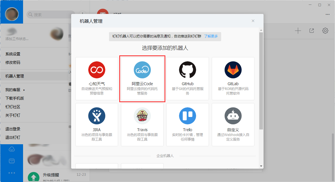The width and height of the screenshot is (335, 182).
Task: Click the open-in-new-window icon
Action: pyautogui.click(x=311, y=30)
